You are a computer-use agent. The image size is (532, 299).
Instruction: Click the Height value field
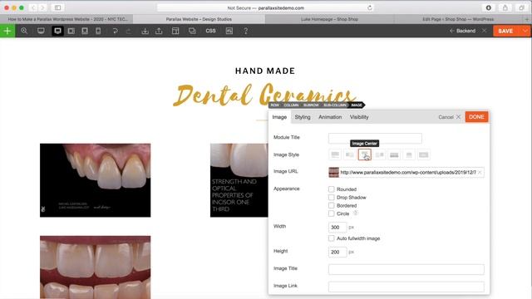coord(337,252)
